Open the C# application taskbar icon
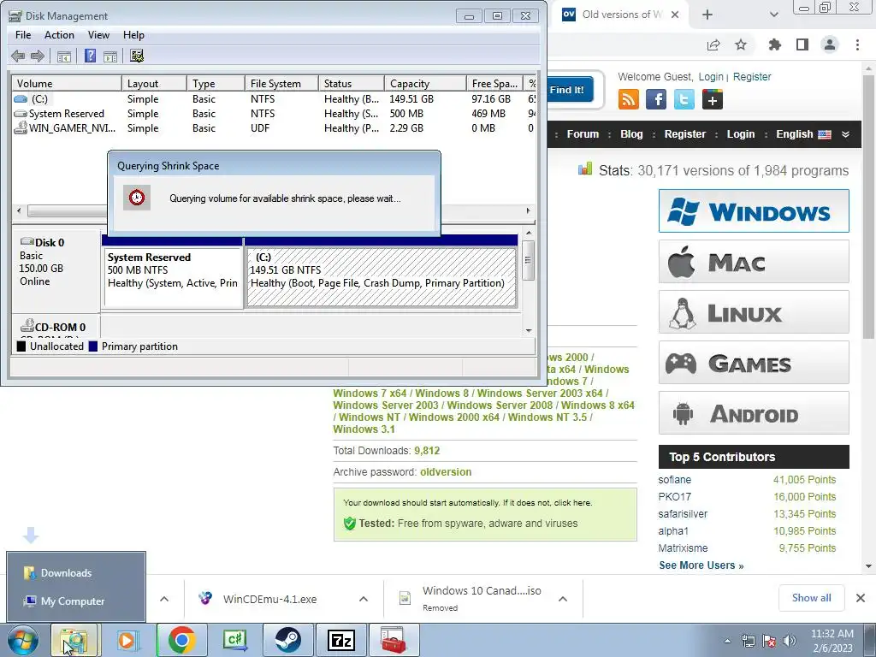This screenshot has width=876, height=657. (234, 640)
